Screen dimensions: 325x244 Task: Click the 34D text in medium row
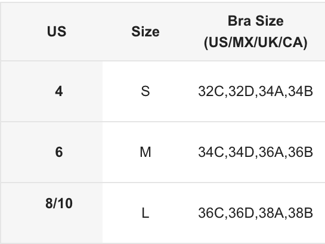242,152
